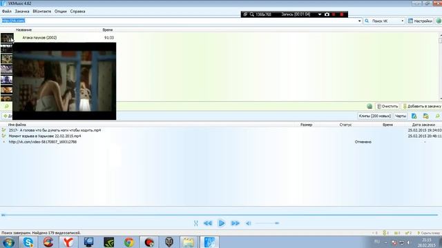The image size is (442, 248).
Task: Open Клипы (200 новых) button
Action: (x=374, y=116)
